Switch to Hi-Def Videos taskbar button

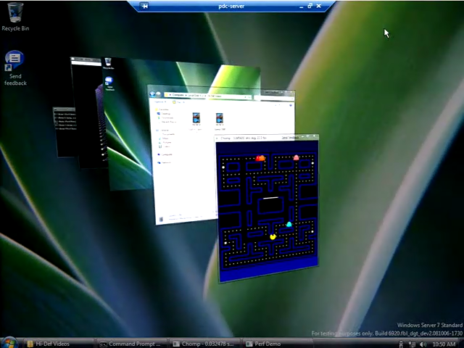[58, 344]
